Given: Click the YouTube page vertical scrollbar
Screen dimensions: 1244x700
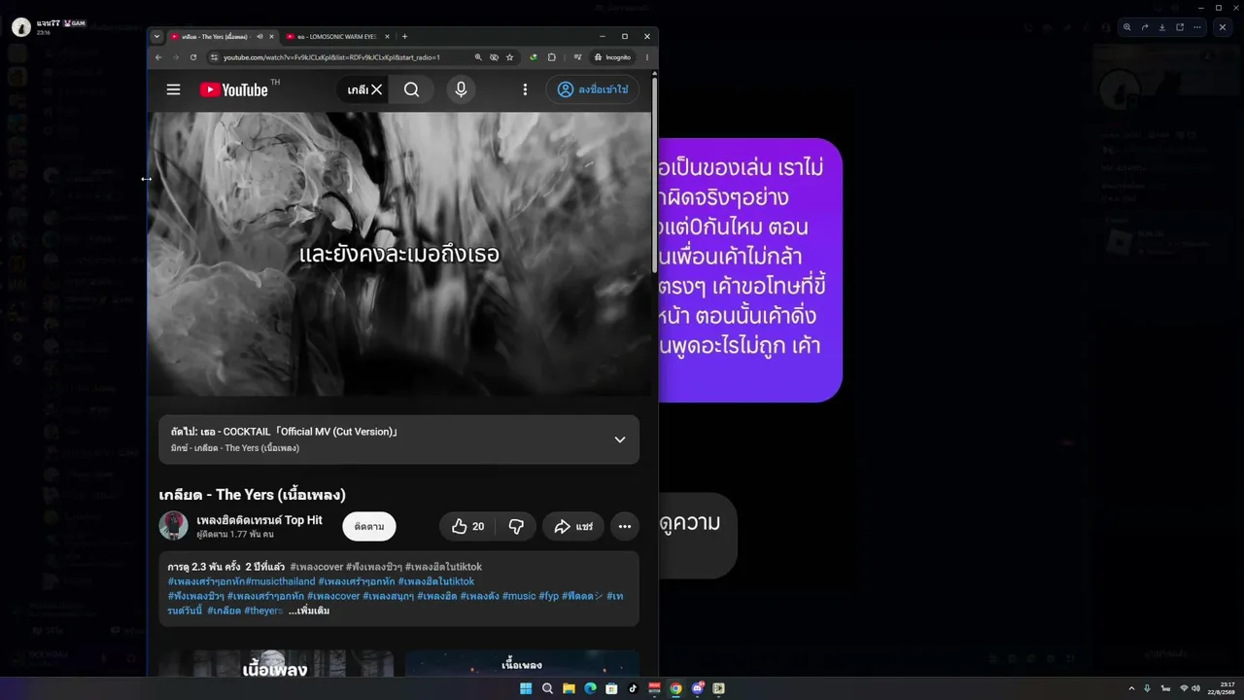Looking at the screenshot, I should coord(655,175).
